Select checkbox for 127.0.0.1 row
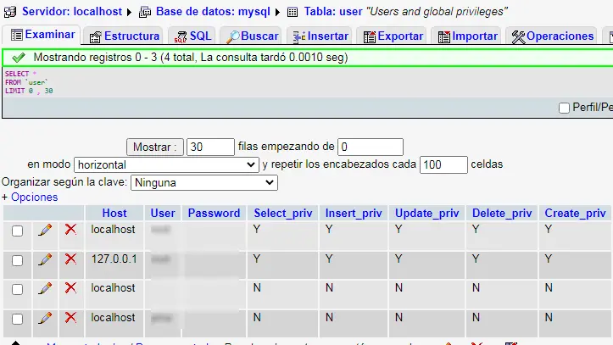This screenshot has width=613, height=345. (x=17, y=260)
